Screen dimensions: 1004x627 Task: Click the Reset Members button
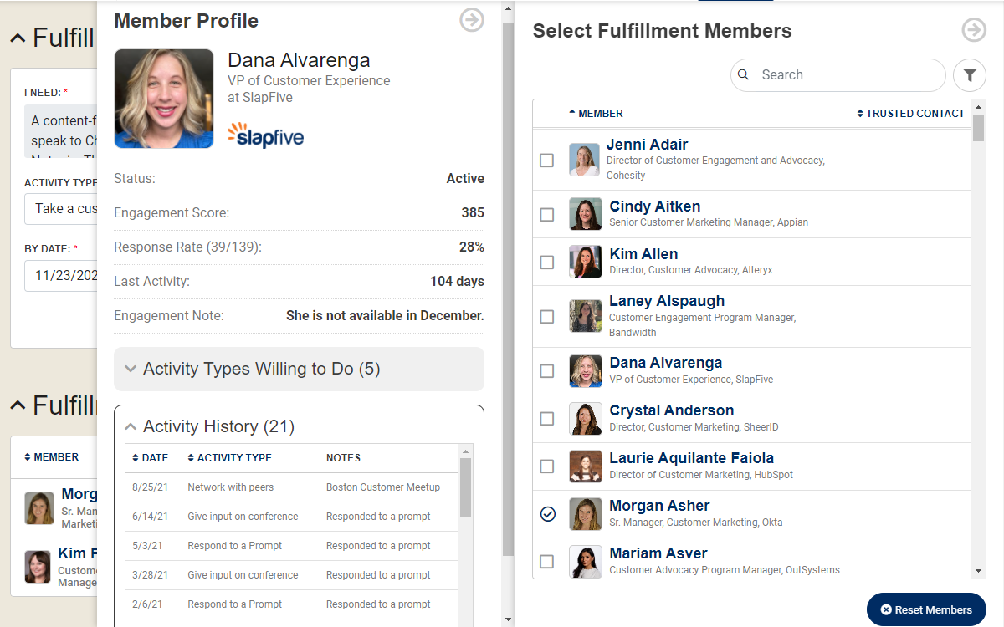point(926,609)
